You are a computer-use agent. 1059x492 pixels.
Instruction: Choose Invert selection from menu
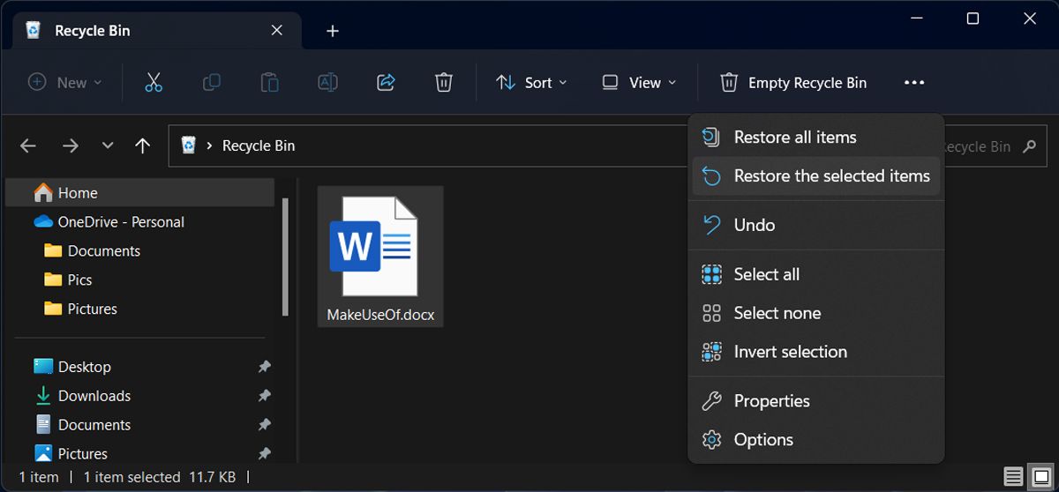pos(790,352)
